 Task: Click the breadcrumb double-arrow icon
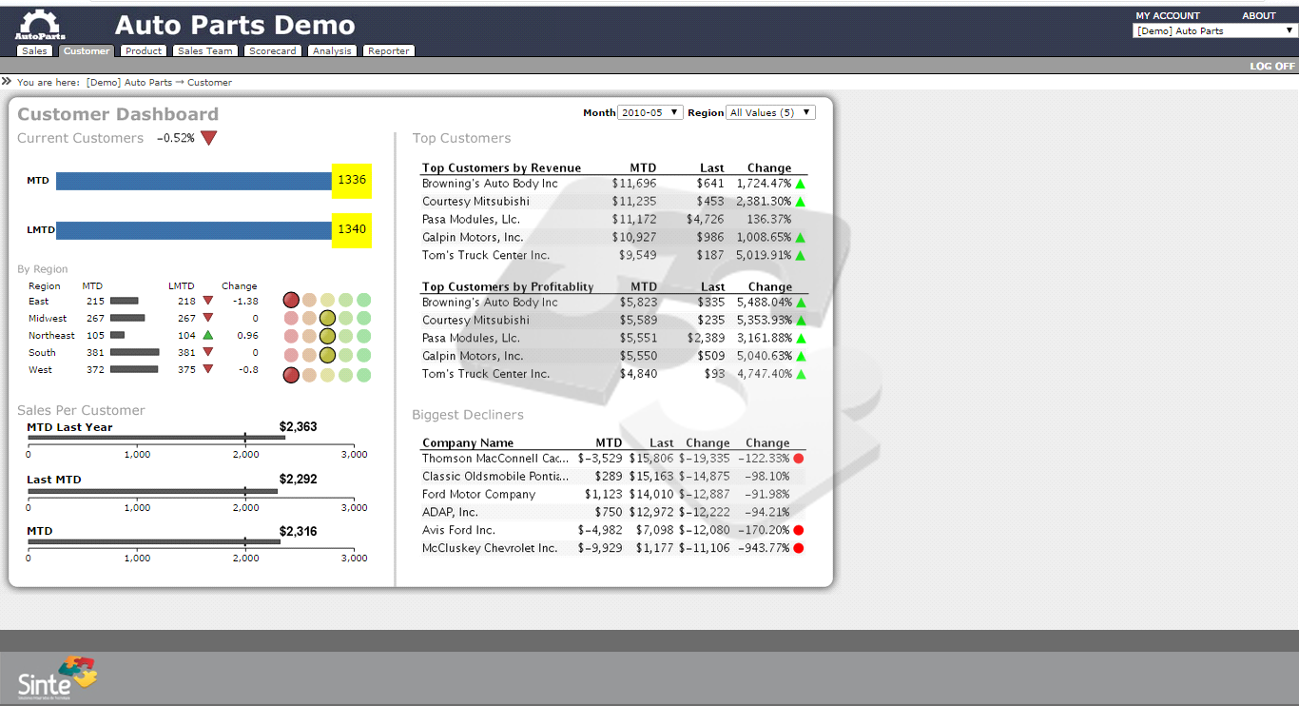pyautogui.click(x=7, y=82)
